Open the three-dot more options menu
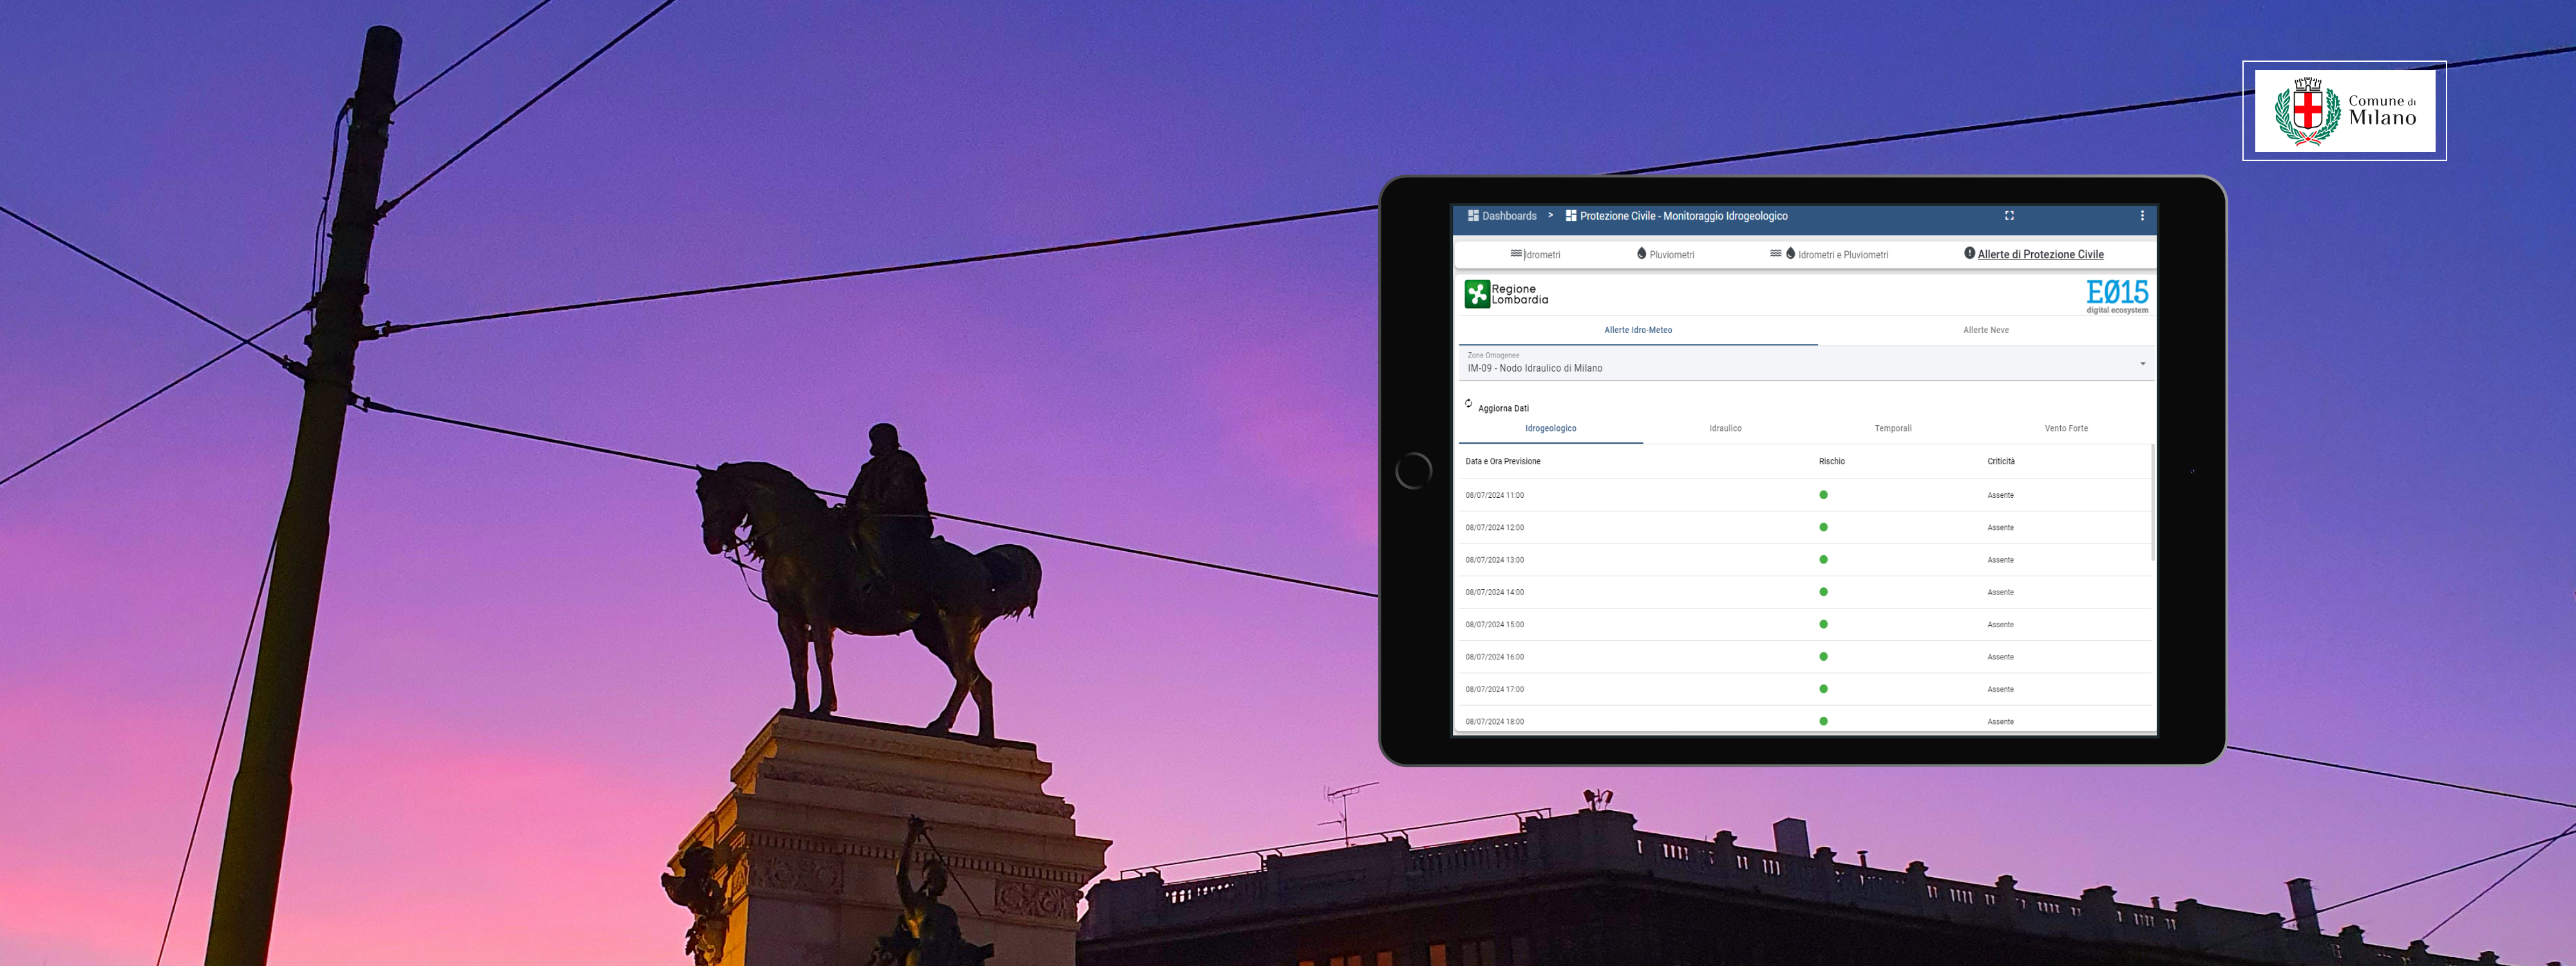The width and height of the screenshot is (2576, 966). click(x=2141, y=215)
